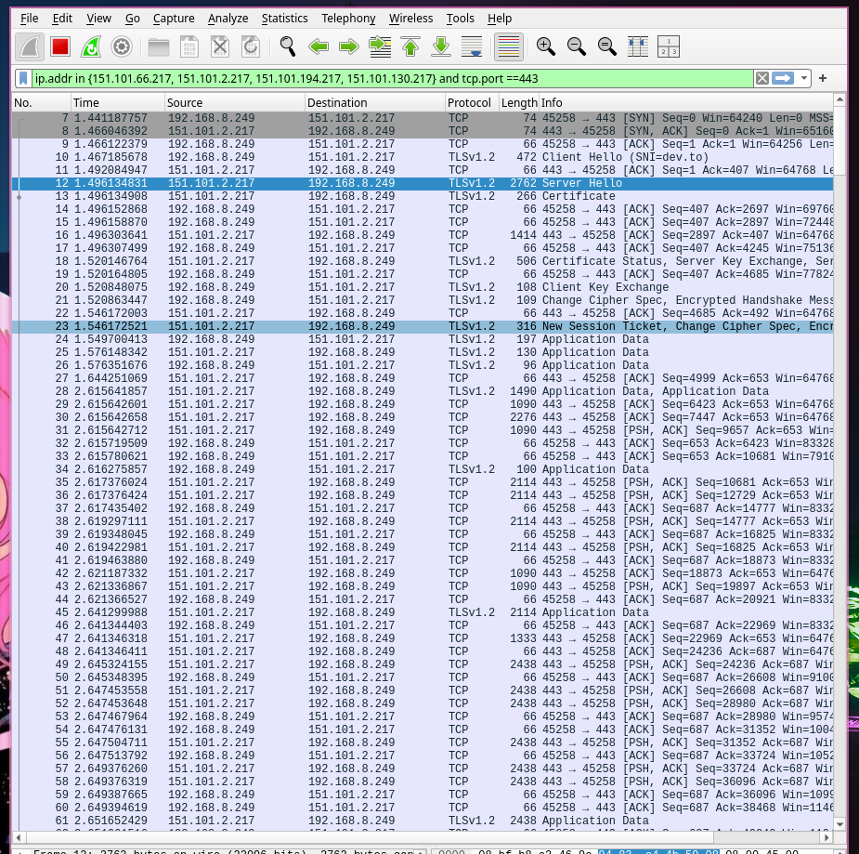Sort by the Time column header
This screenshot has width=859, height=854.
click(118, 102)
